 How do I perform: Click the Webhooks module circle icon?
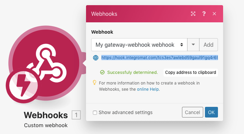tap(46, 63)
